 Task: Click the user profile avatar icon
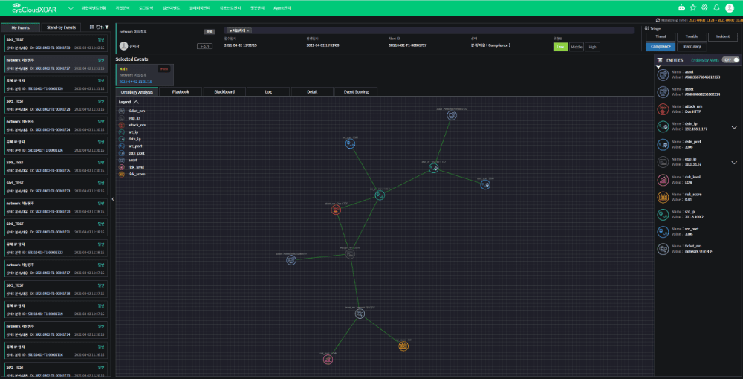(x=729, y=7)
